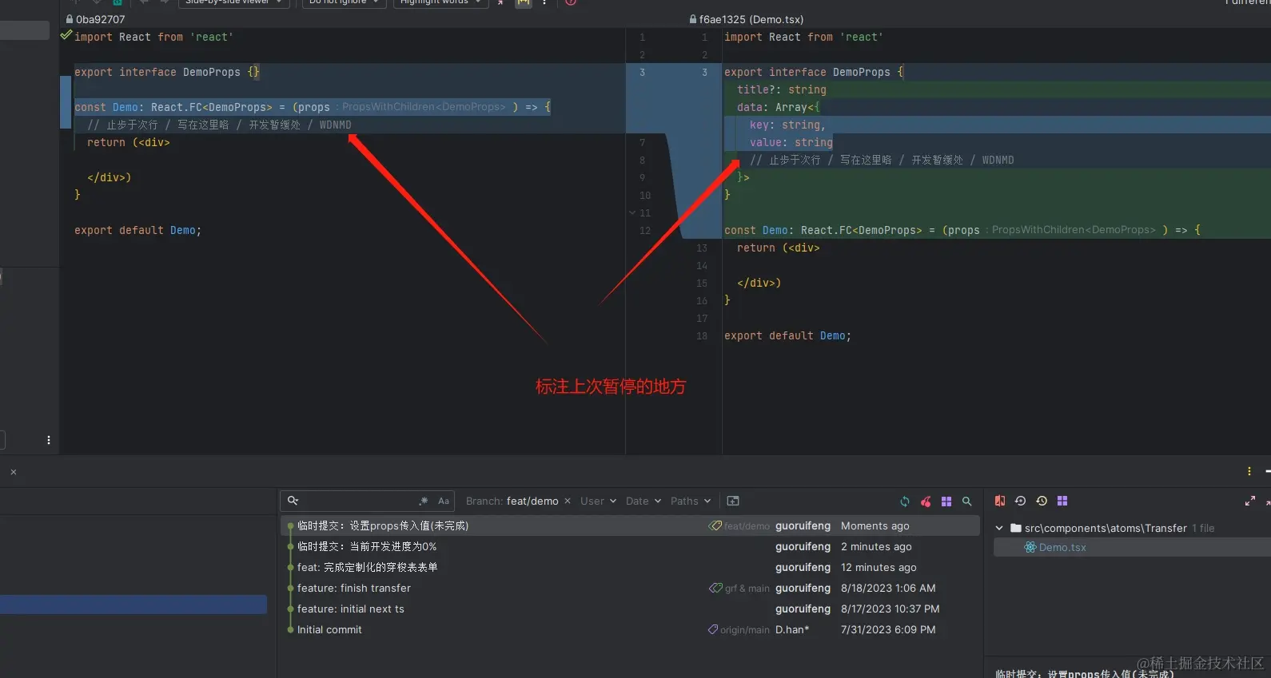Toggle match case (Aa) in log filter

coord(444,502)
